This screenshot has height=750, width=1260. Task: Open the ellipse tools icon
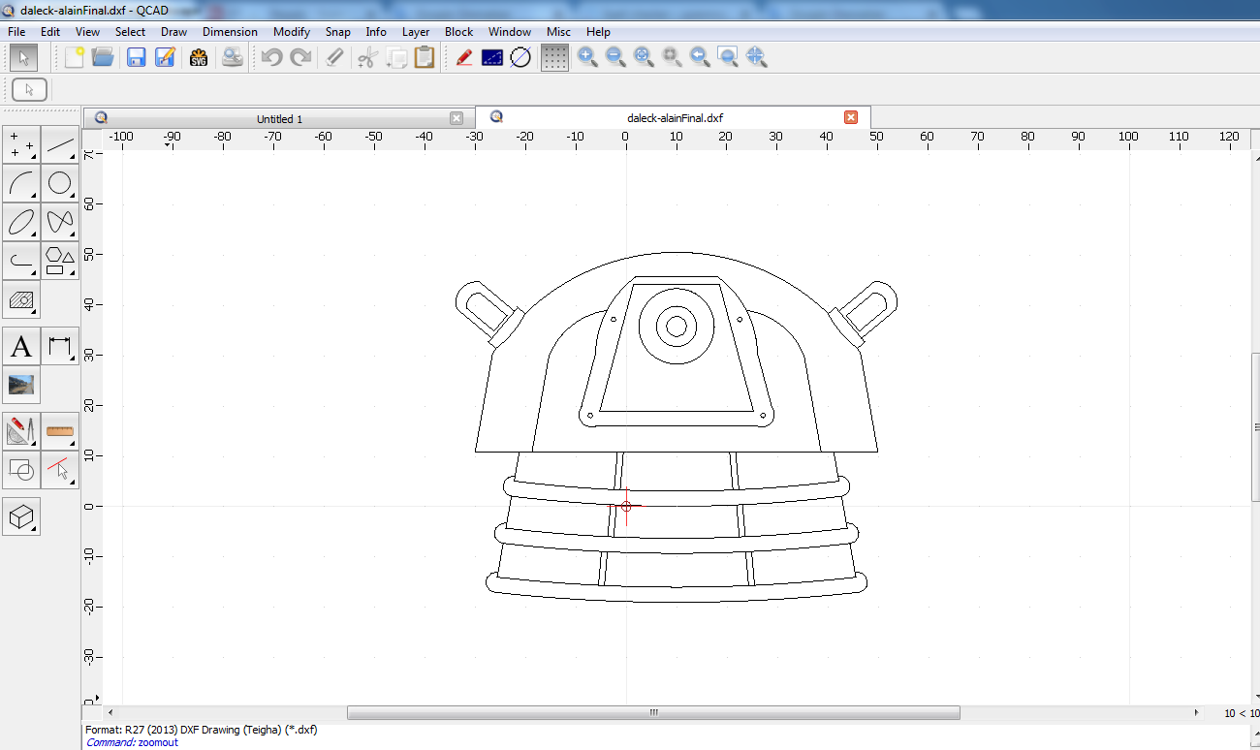pyautogui.click(x=22, y=222)
